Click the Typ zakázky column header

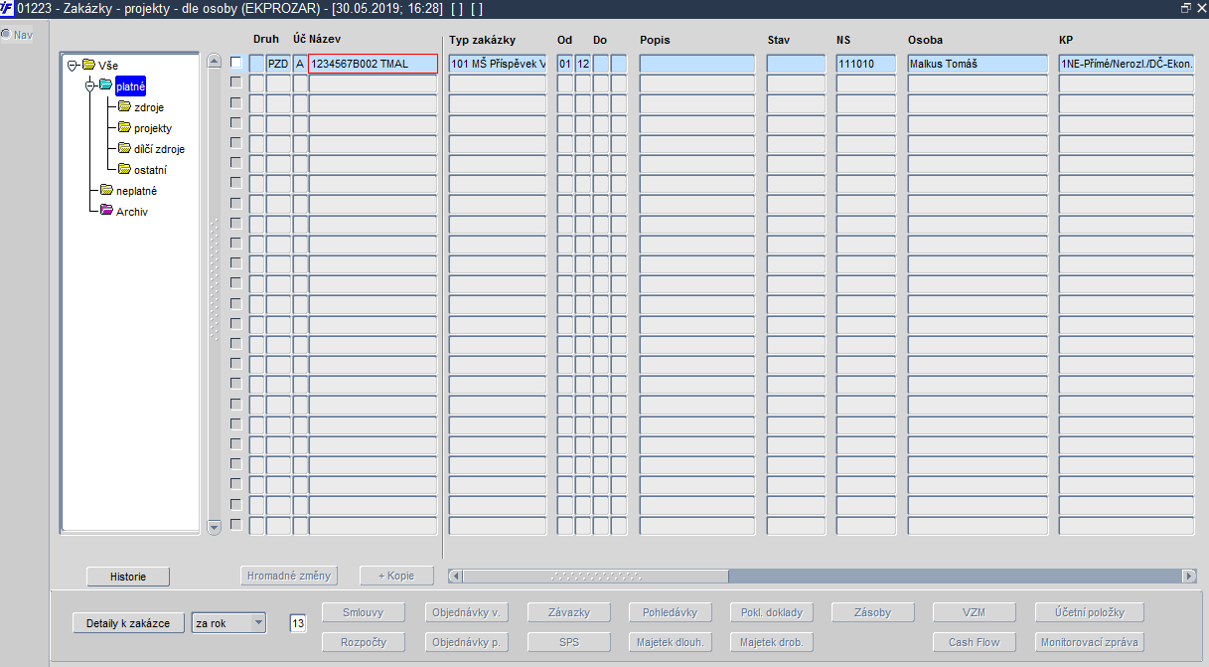tap(483, 40)
